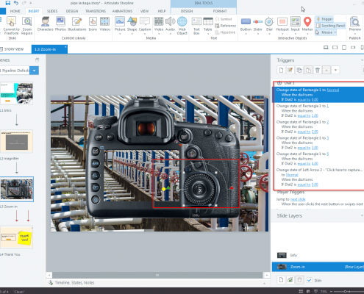The width and height of the screenshot is (364, 294).
Task: Insert a Dial interactive object
Action: [269, 26]
